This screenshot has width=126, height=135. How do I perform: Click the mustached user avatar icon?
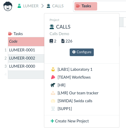8,6
